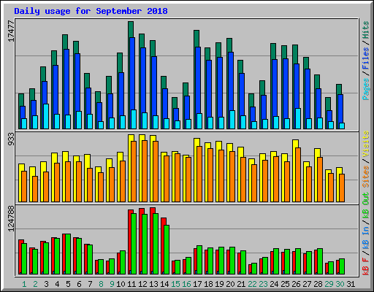The image size is (374, 292).
Task: Click day 21 on the x-axis
Action: 241,284
